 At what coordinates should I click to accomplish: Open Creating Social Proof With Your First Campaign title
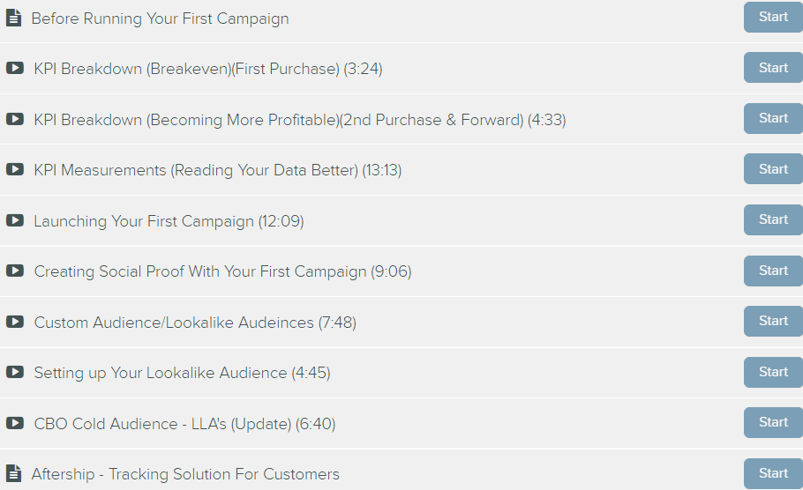[x=222, y=271]
